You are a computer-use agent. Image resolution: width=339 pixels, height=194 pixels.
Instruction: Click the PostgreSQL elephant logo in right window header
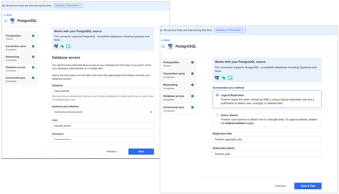(x=170, y=46)
